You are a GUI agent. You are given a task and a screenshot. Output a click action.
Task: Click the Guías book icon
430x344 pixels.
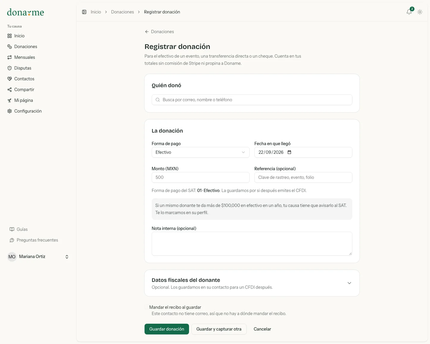pyautogui.click(x=12, y=229)
